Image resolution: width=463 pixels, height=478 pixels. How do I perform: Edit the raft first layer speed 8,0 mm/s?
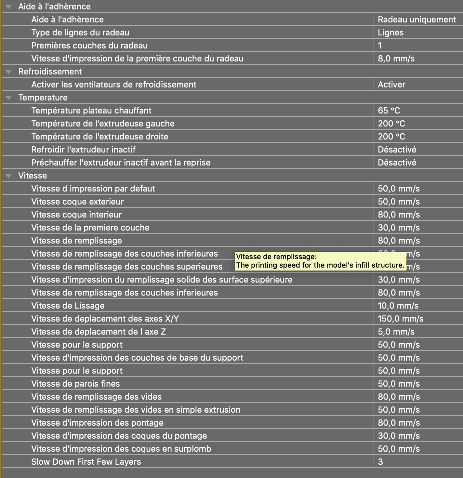click(x=396, y=59)
